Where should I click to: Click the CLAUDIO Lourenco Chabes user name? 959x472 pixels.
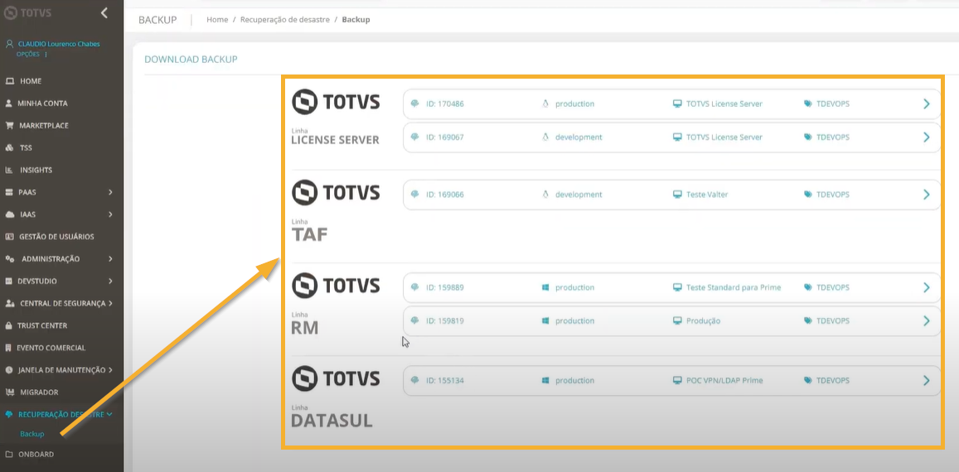(59, 44)
